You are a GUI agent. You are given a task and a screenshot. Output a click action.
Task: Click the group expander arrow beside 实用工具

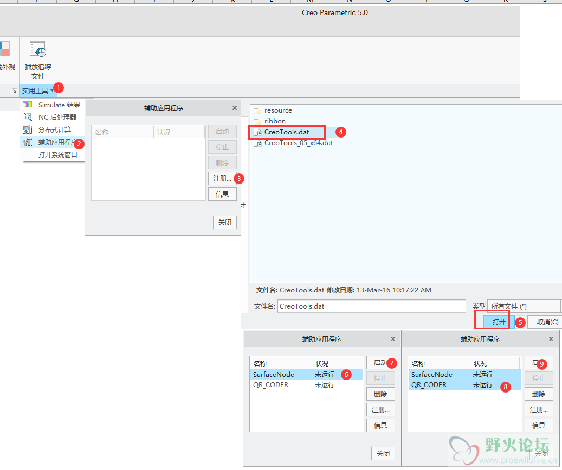[14, 91]
